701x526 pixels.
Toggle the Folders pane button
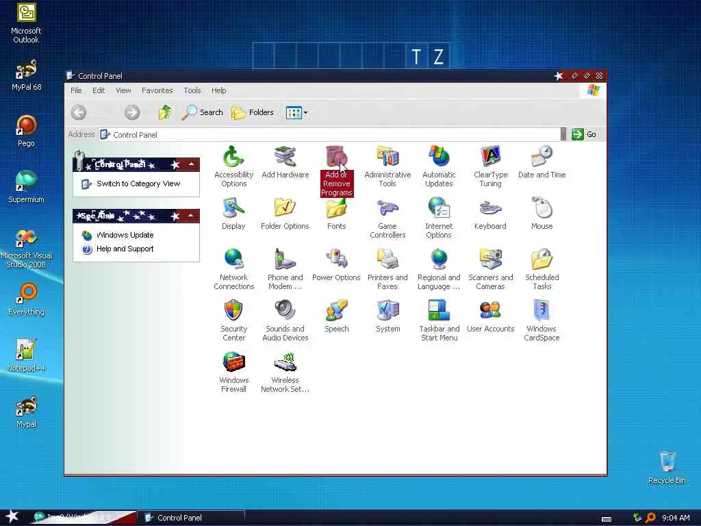tap(253, 112)
